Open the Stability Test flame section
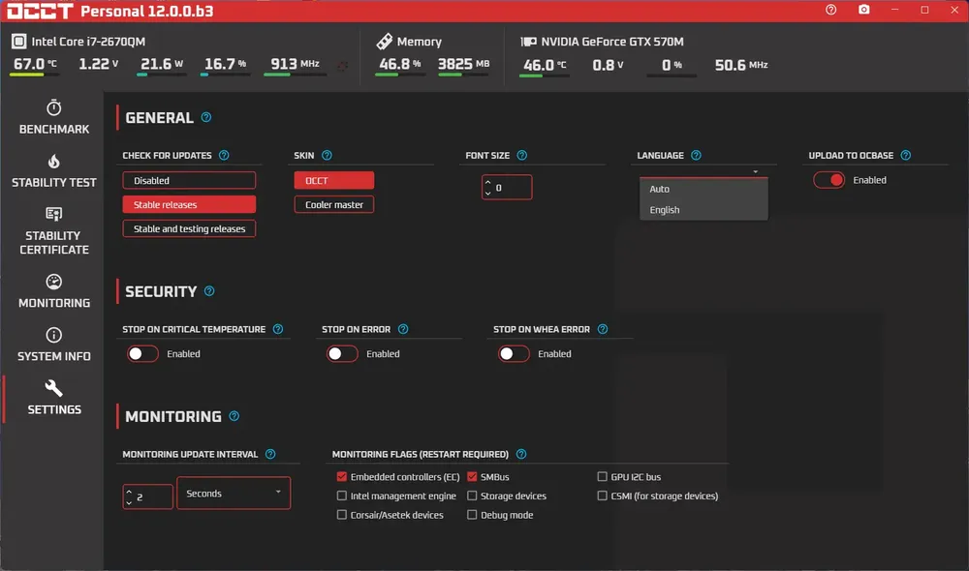Viewport: 969px width, 571px height. (x=53, y=171)
